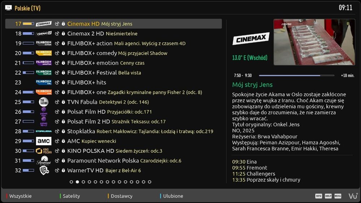Viewport: 361px width, 203px height.
Task: Click the Vu+ logo
Action: click(353, 196)
